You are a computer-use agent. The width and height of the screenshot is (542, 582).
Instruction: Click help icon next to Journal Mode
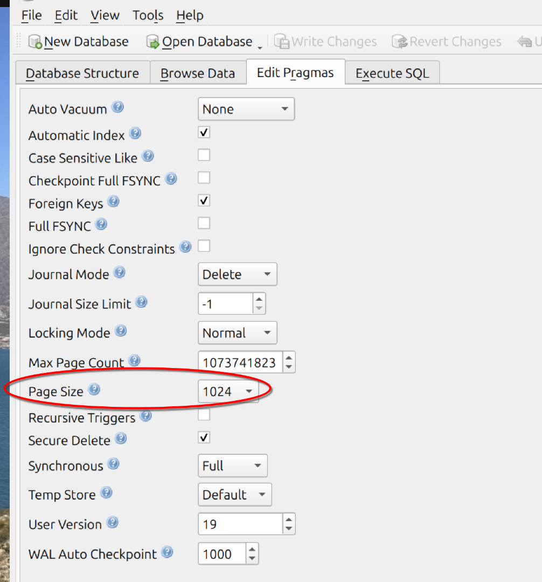point(120,273)
